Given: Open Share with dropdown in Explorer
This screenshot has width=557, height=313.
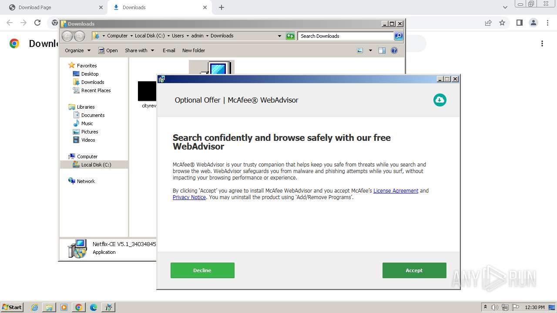Looking at the screenshot, I should [x=139, y=50].
